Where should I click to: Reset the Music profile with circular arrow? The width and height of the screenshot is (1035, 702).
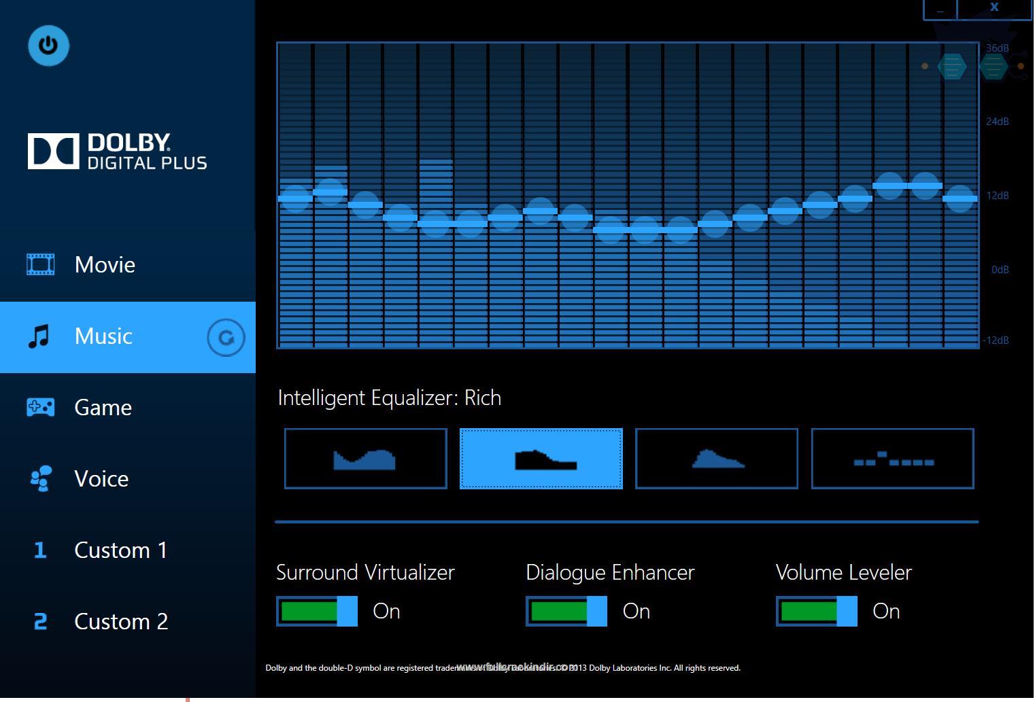pos(226,337)
